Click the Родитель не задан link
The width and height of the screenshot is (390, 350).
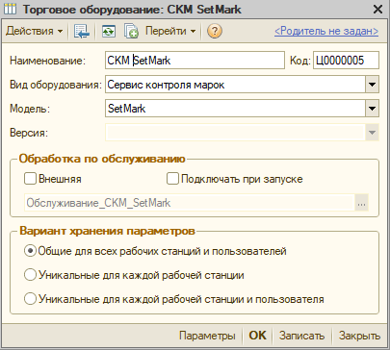pos(326,31)
